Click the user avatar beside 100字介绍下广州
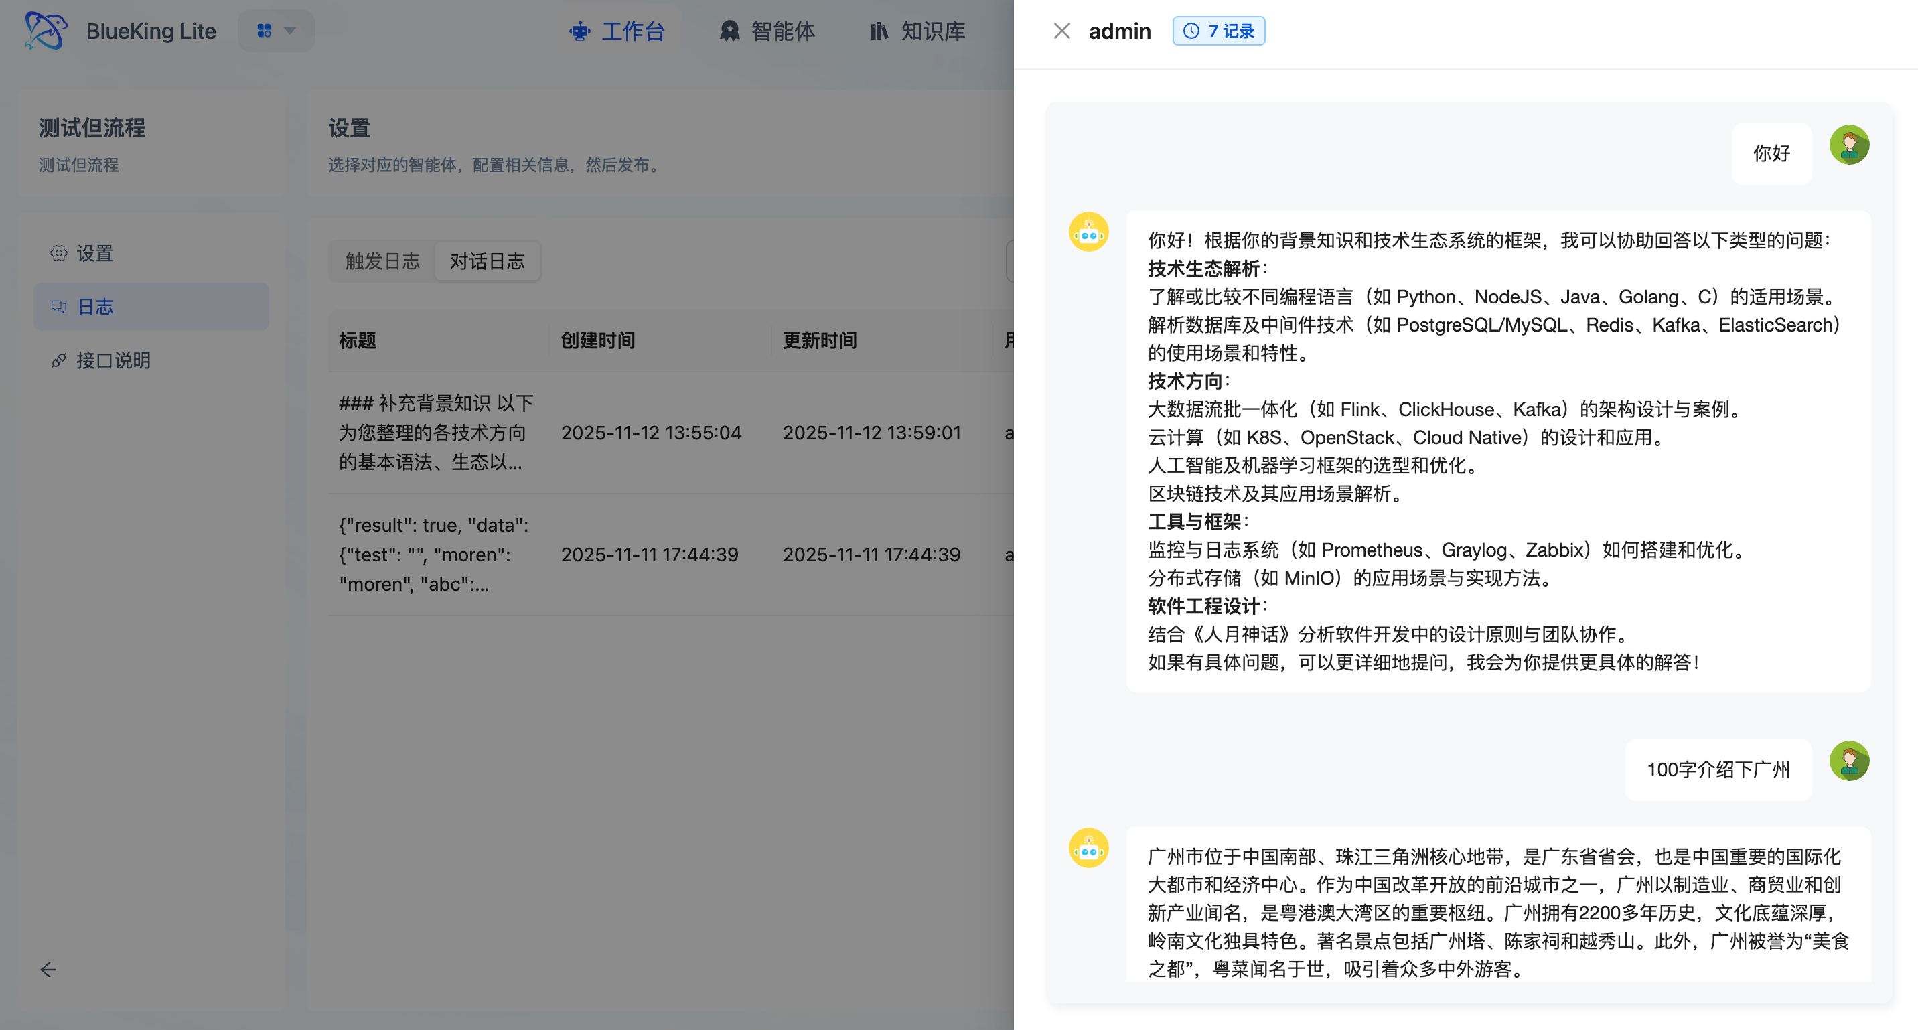 tap(1849, 760)
